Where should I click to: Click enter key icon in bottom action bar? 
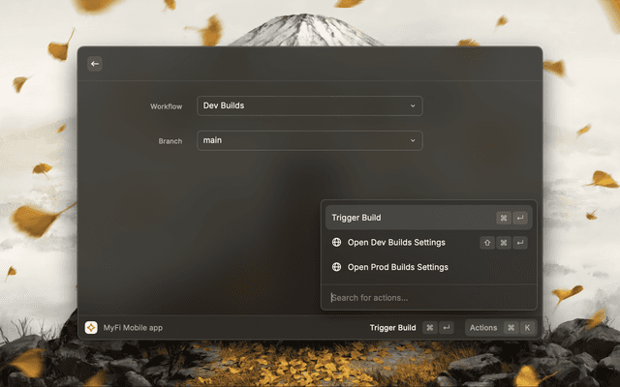coord(446,328)
